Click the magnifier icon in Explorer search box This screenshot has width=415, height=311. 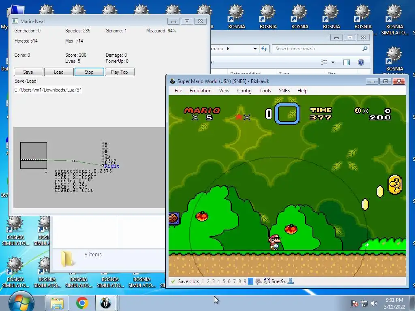click(365, 49)
